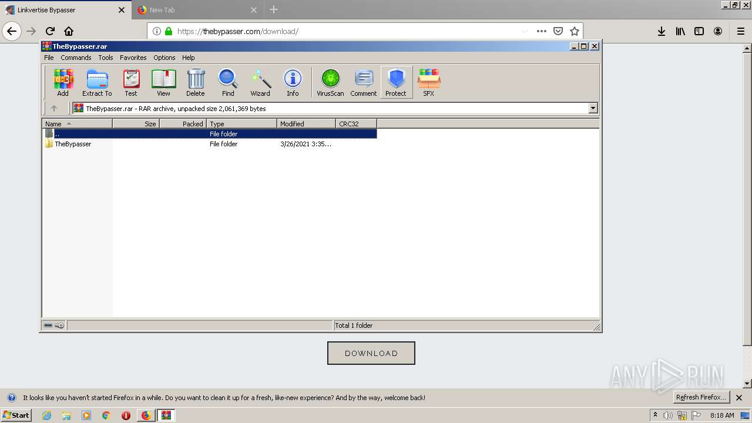Convert archive with SFX tool
The height and width of the screenshot is (423, 752).
[429, 82]
